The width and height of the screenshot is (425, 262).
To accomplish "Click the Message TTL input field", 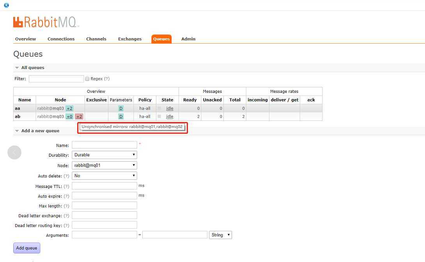I will click(x=104, y=186).
